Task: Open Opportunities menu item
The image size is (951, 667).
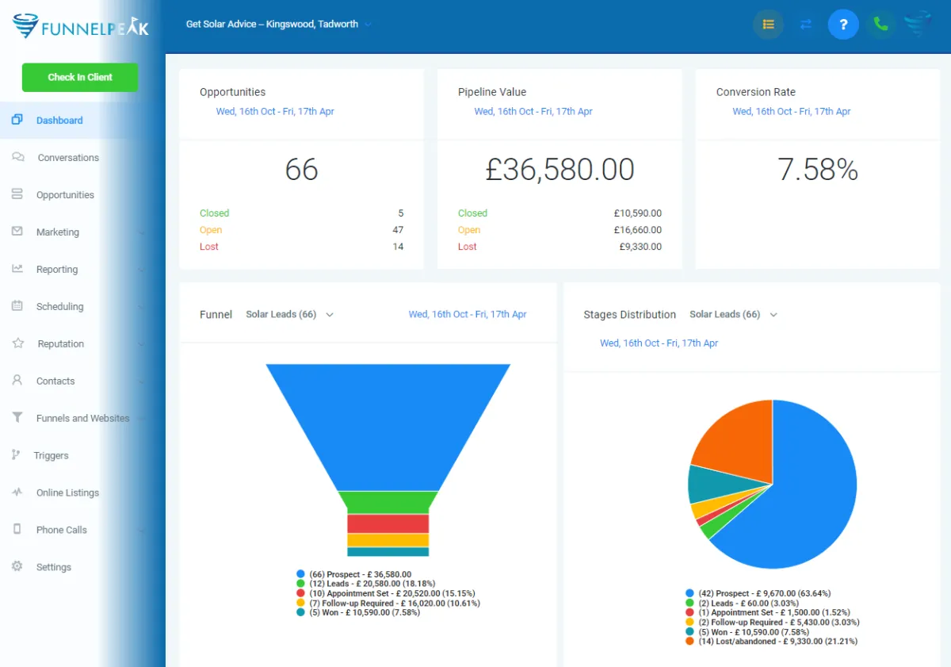Action: (x=65, y=195)
